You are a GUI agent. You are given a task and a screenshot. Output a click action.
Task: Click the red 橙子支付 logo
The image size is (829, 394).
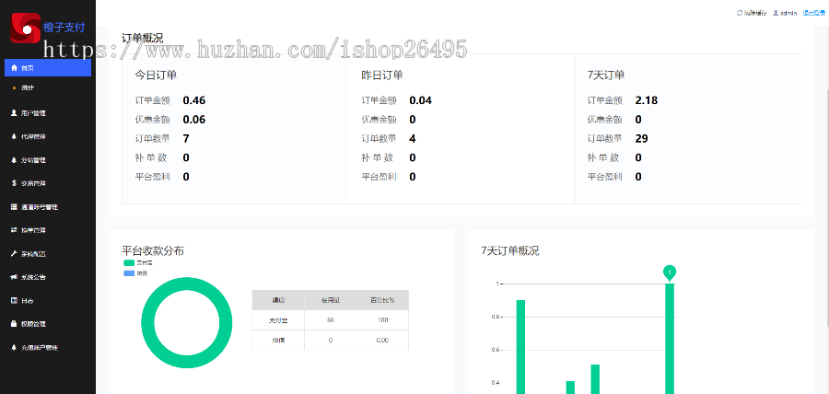[25, 28]
